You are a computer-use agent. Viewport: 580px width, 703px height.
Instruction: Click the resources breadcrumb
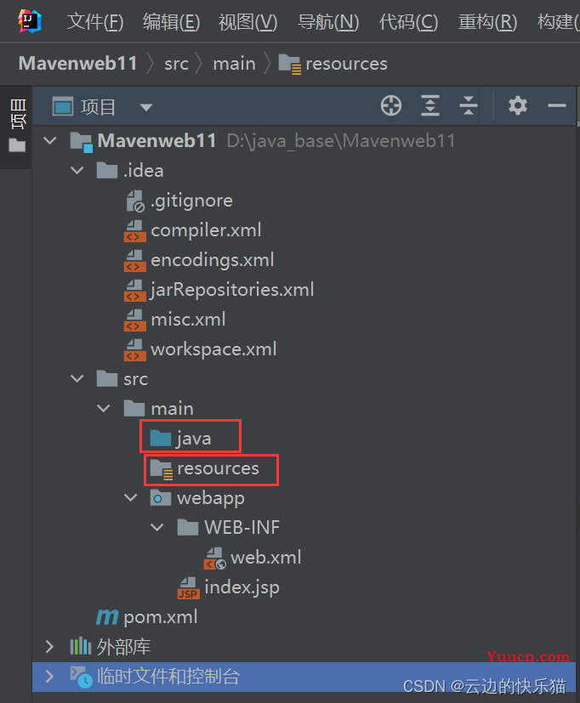[x=333, y=64]
